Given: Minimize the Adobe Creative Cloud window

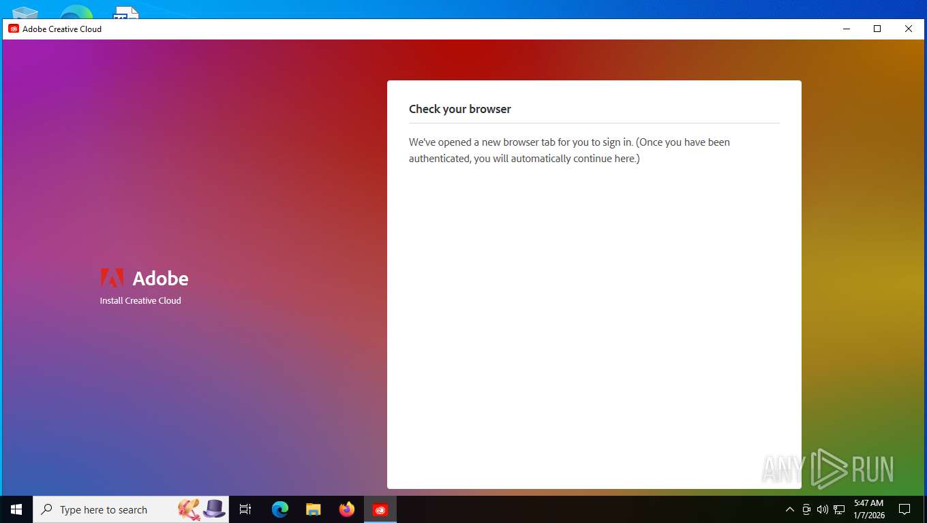Looking at the screenshot, I should [x=846, y=29].
